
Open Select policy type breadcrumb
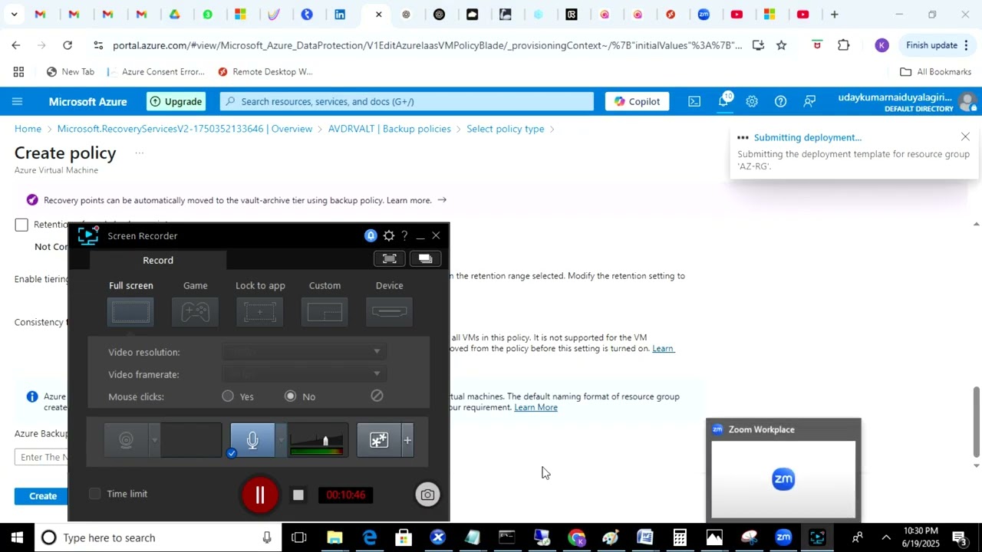click(x=506, y=129)
